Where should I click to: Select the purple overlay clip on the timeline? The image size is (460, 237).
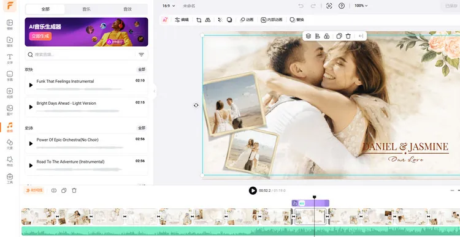point(310,203)
